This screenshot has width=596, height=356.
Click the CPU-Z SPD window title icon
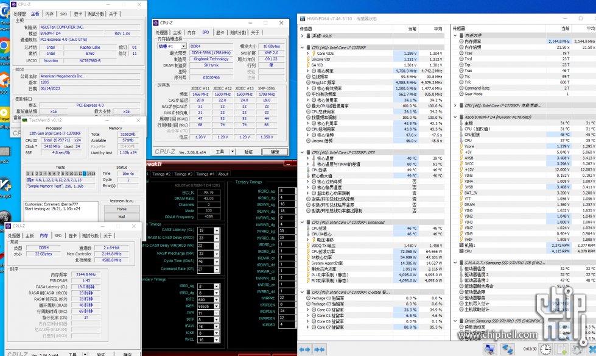pos(156,23)
